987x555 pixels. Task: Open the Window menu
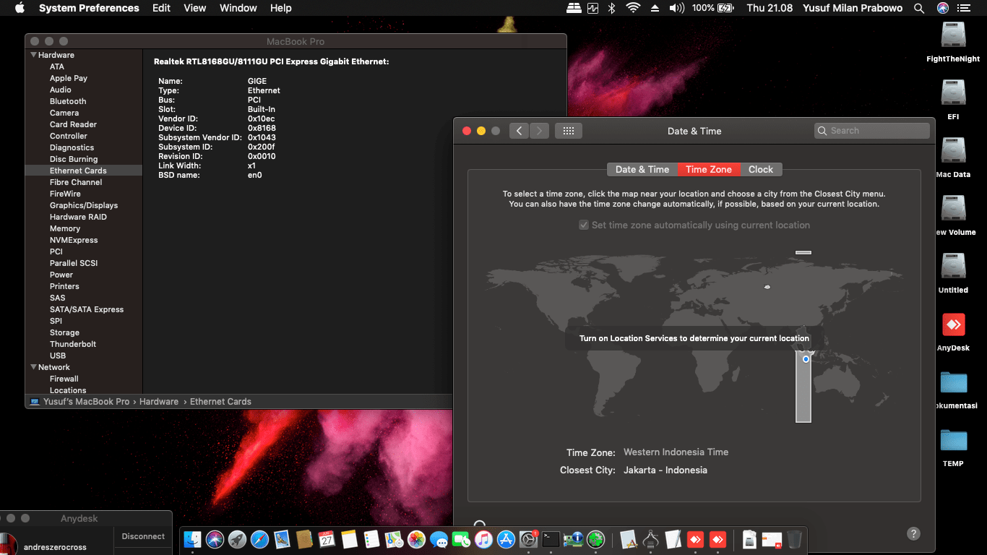pyautogui.click(x=238, y=8)
